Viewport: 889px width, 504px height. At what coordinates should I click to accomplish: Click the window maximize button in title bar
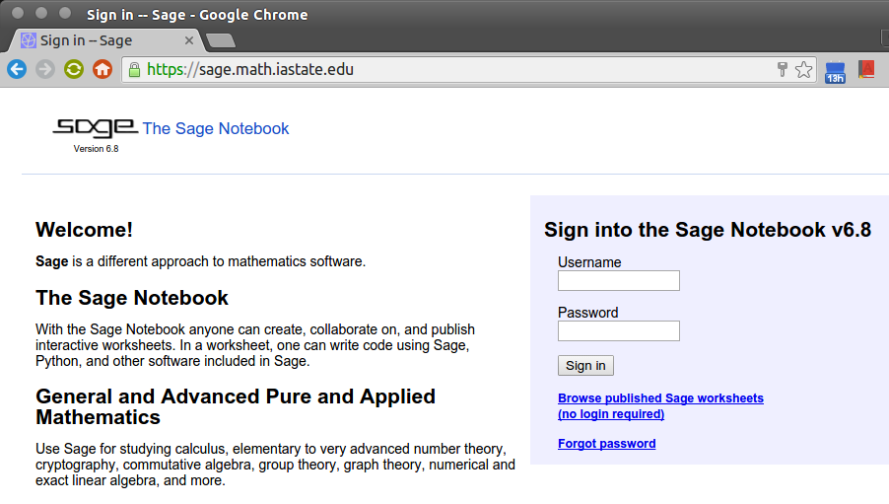[x=65, y=13]
